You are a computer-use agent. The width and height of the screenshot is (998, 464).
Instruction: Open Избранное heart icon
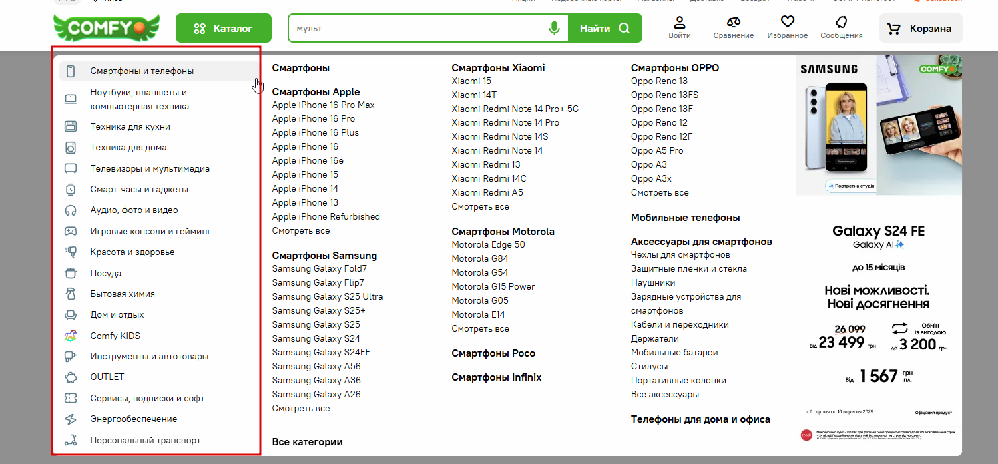tap(788, 22)
